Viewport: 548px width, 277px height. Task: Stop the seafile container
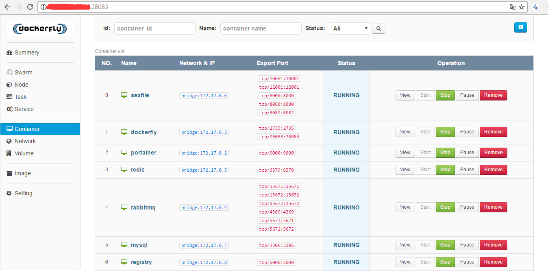pos(445,95)
